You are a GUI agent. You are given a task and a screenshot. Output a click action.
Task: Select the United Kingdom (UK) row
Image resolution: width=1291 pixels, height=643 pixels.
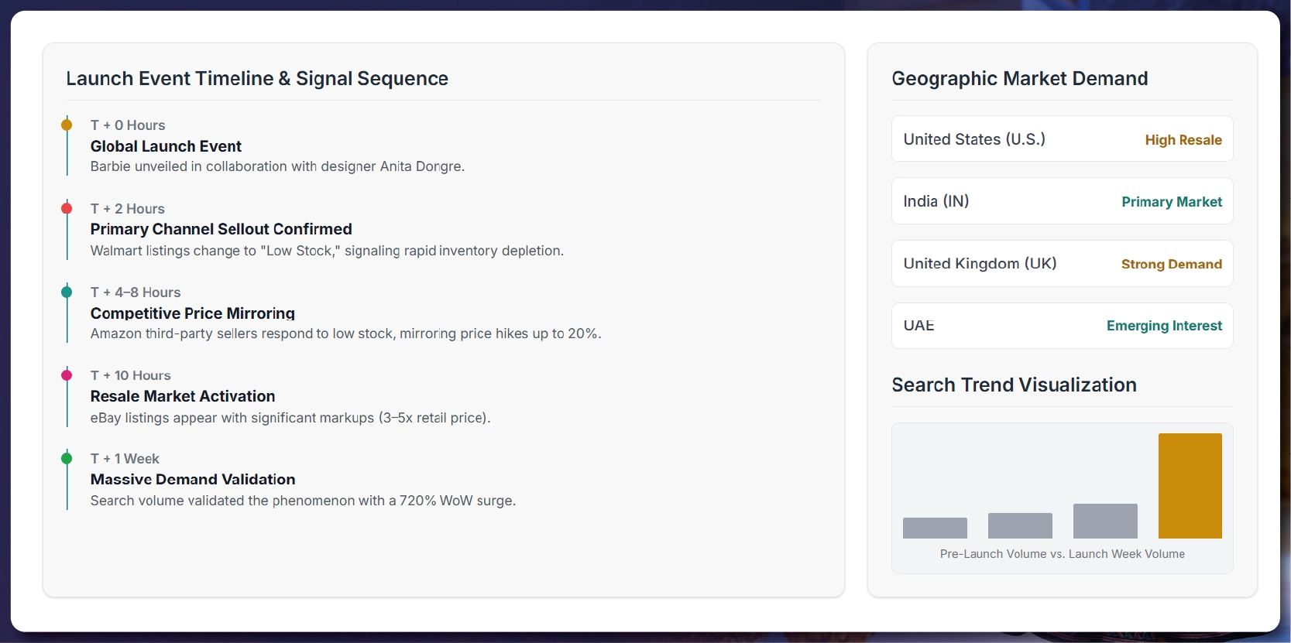click(x=1062, y=264)
